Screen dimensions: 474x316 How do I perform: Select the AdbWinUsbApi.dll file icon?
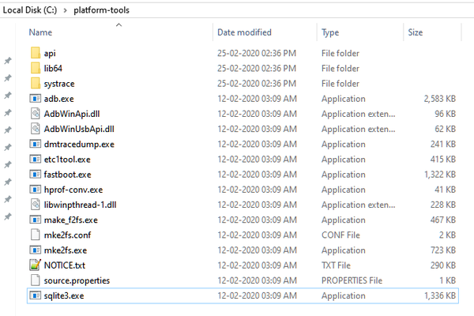click(x=36, y=129)
